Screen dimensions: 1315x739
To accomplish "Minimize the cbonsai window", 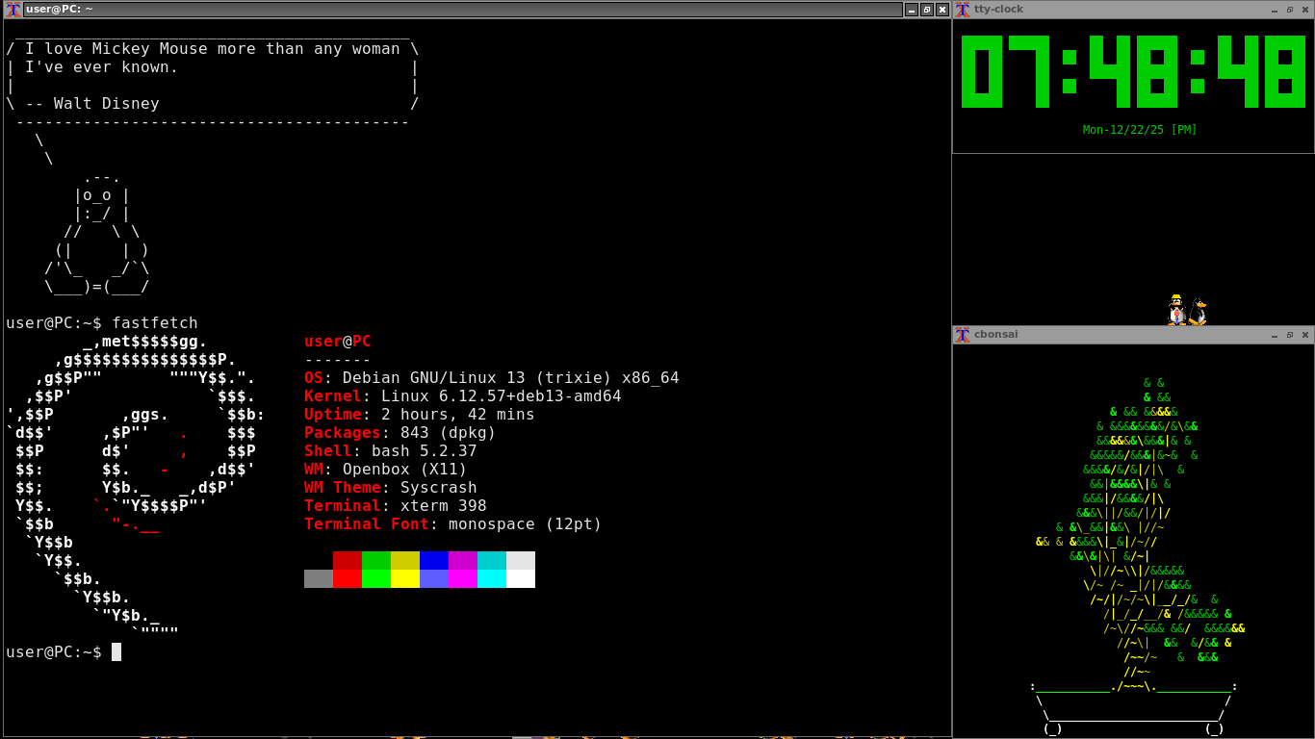I will click(1275, 335).
